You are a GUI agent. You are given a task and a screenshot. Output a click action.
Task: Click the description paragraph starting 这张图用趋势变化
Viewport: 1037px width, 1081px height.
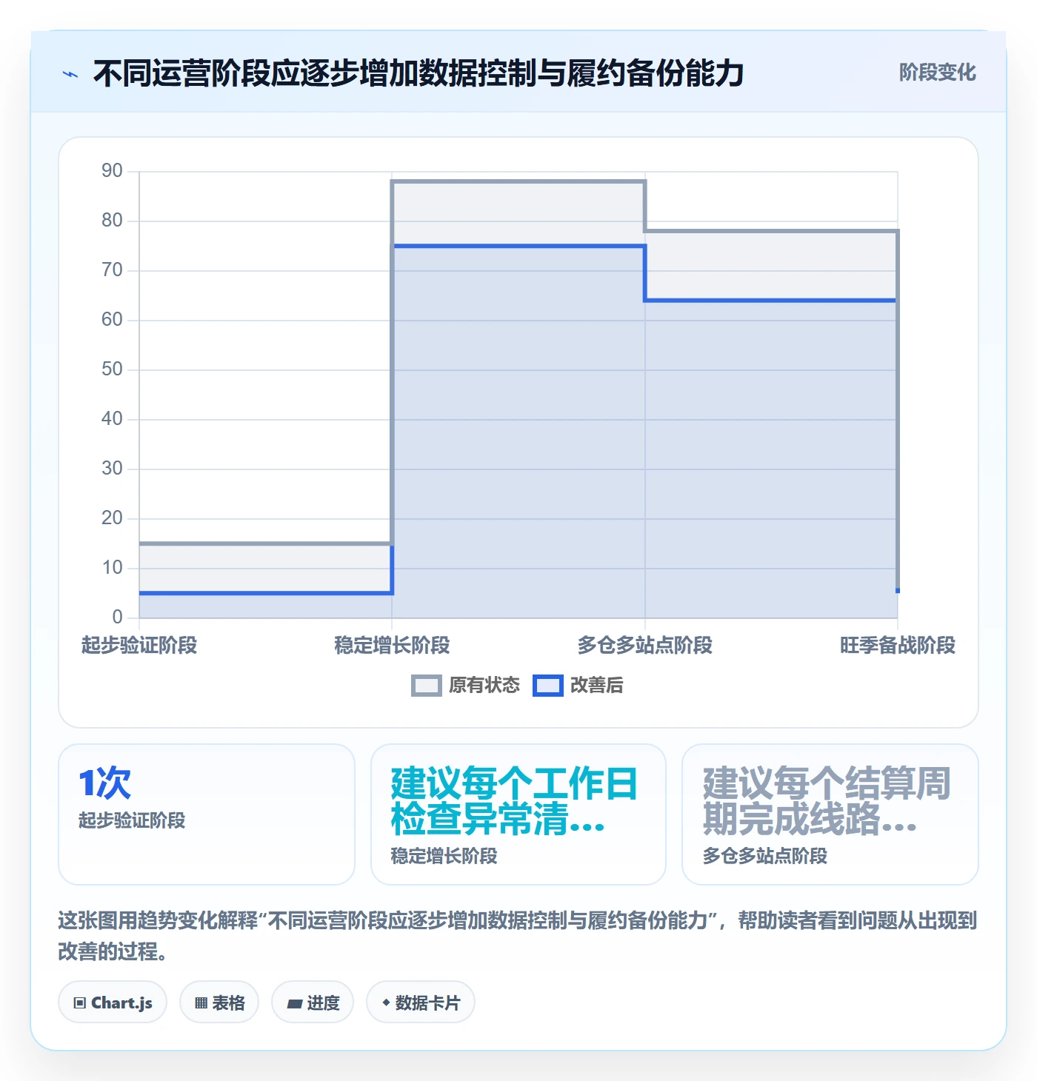click(518, 936)
